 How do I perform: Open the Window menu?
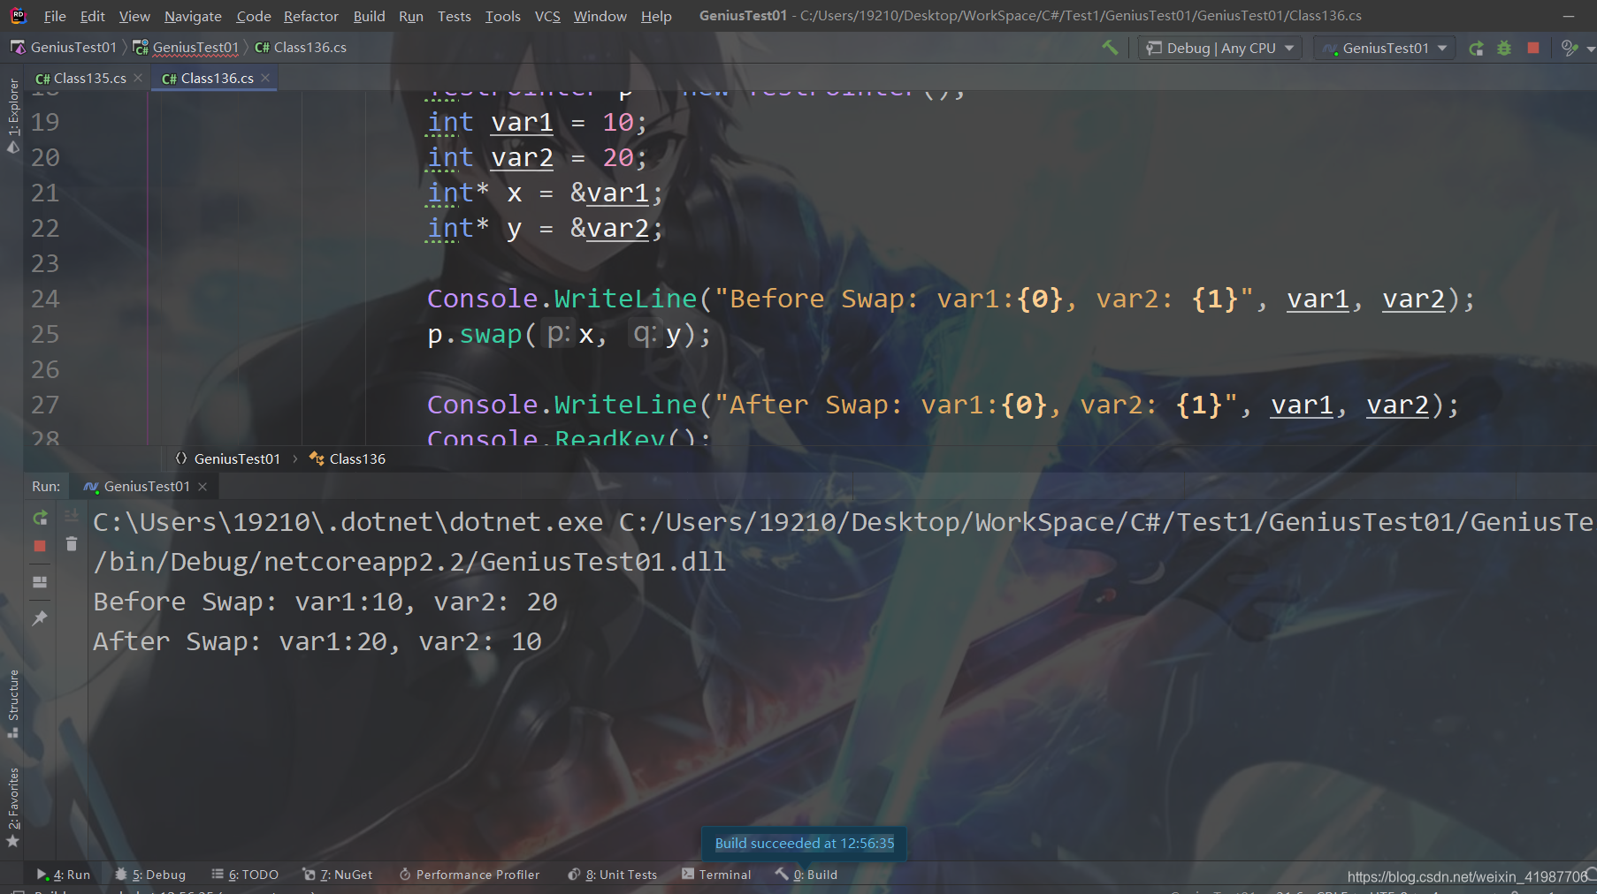pyautogui.click(x=600, y=16)
